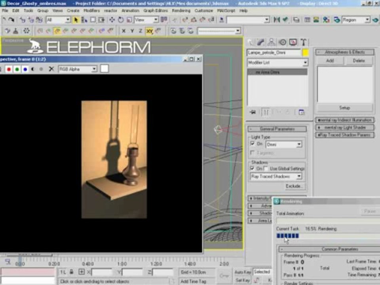This screenshot has width=380, height=285.
Task: Click the Mirror tool icon
Action: 277,20
